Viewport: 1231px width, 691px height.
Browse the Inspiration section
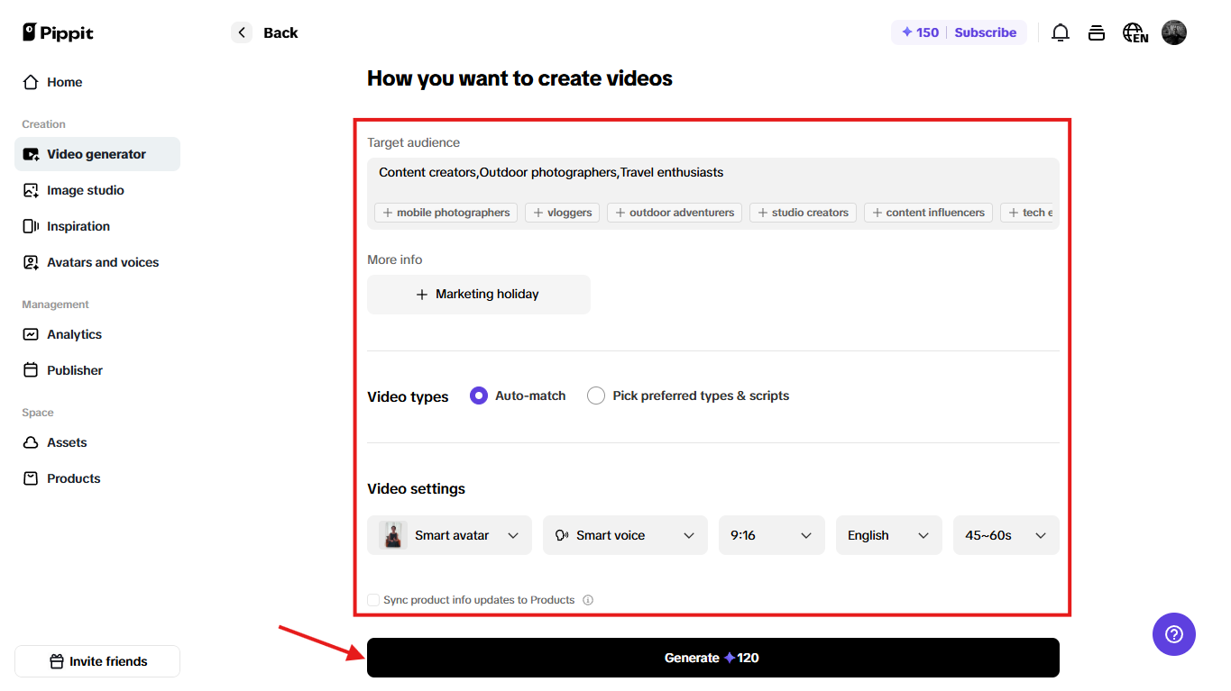(x=77, y=226)
